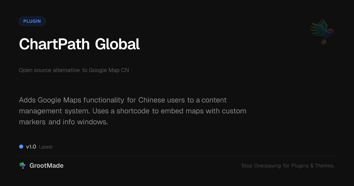The image size is (354, 186).
Task: Open the Google Map CN link
Action: coord(109,70)
